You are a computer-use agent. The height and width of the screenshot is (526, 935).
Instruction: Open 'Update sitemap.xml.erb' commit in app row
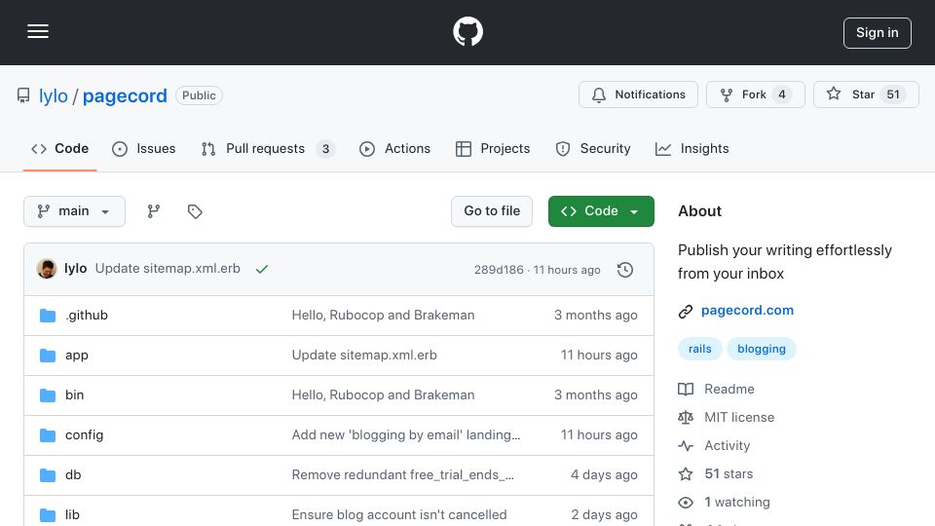click(364, 355)
